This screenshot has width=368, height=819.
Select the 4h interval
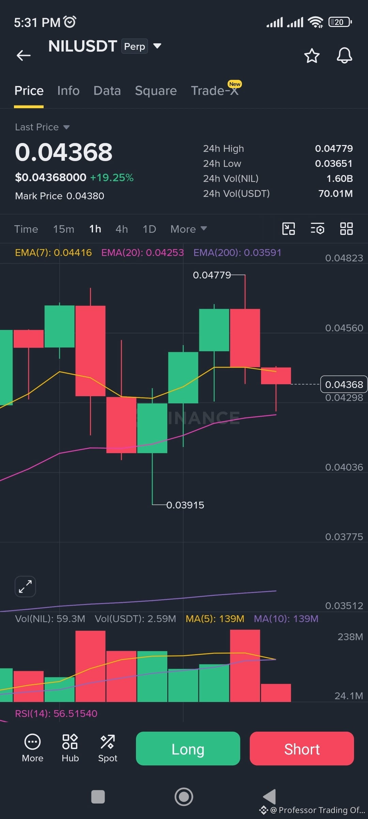(x=122, y=229)
